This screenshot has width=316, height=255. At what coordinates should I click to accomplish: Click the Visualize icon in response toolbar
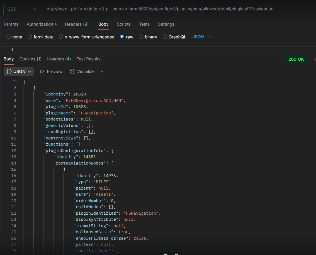tap(72, 72)
